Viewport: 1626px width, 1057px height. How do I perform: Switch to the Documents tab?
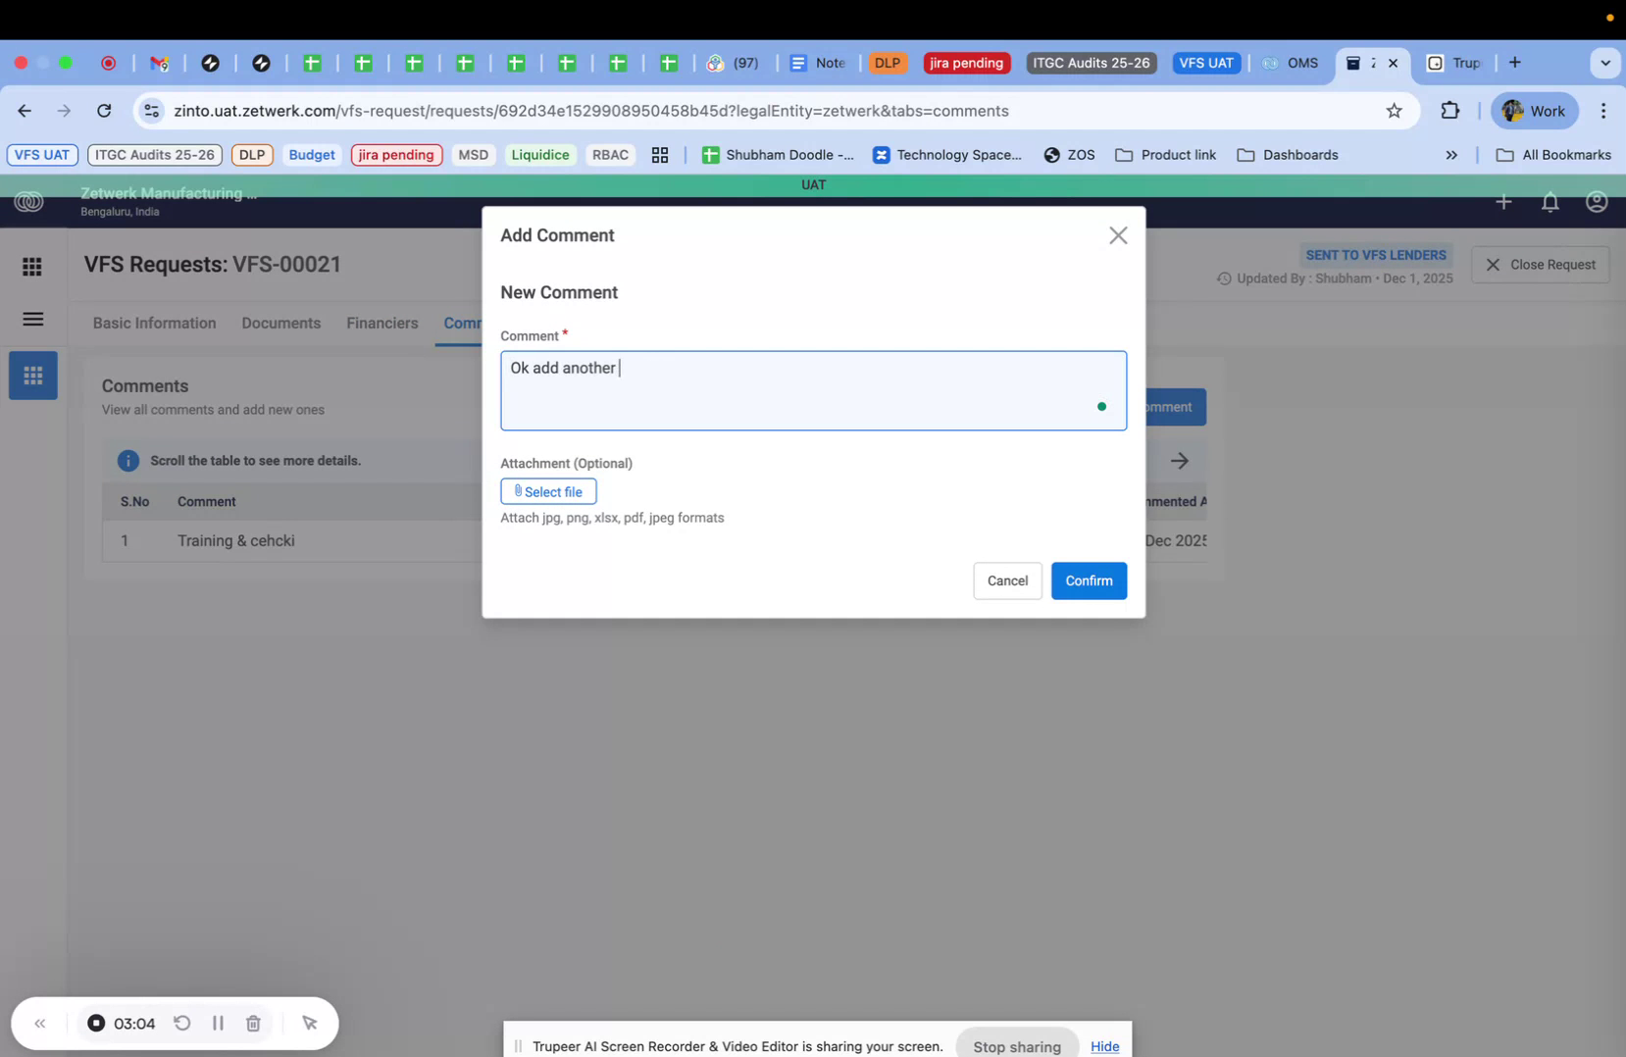click(x=280, y=323)
